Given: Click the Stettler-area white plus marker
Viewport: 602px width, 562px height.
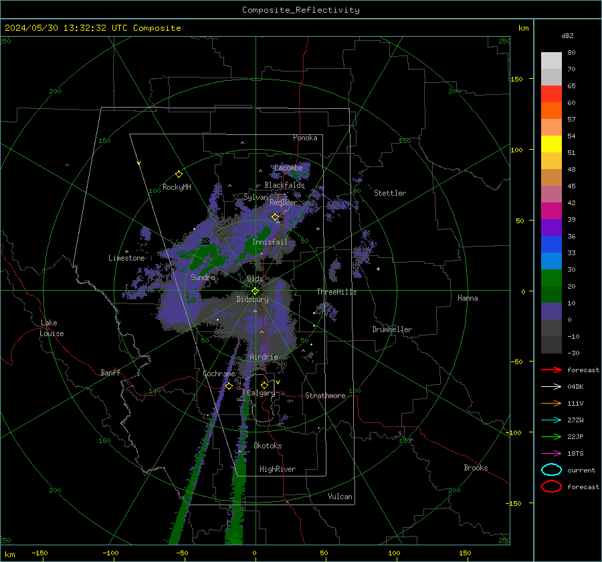Looking at the screenshot, I should coord(378,269).
